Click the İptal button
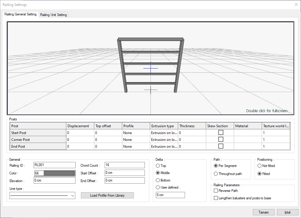301x218 pixels. (x=287, y=212)
